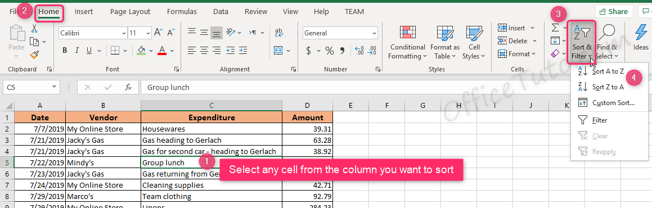Click the Share button

pyautogui.click(x=614, y=12)
